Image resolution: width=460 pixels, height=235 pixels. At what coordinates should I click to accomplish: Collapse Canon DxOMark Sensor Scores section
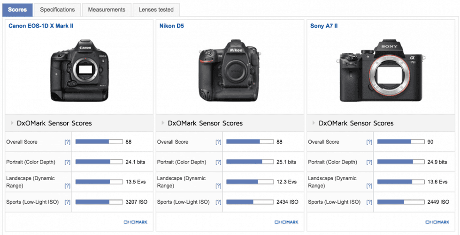pyautogui.click(x=12, y=123)
